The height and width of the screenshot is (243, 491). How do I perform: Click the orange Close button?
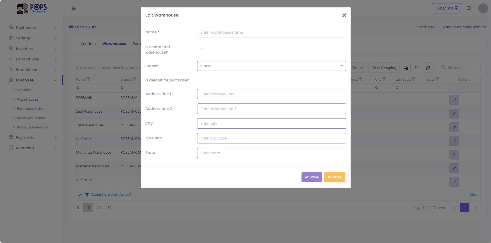tap(334, 177)
